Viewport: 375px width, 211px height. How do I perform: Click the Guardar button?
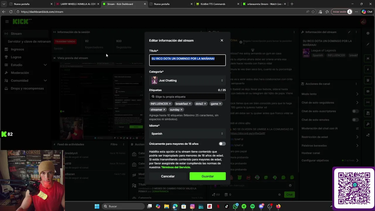click(208, 176)
